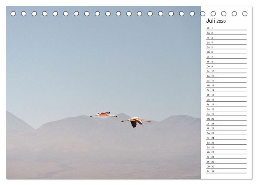
Task: Select the 'Do 9' day row
Action: (x=227, y=67)
